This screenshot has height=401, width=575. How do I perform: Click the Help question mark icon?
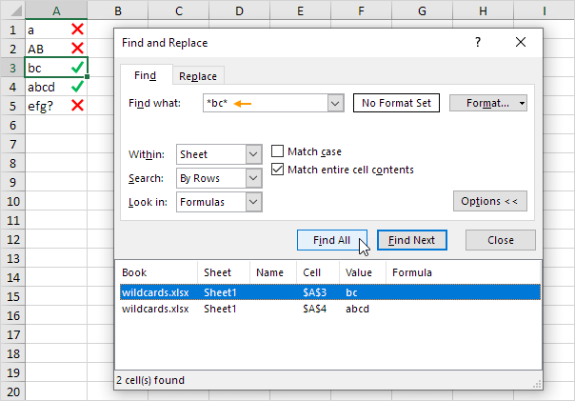(x=478, y=43)
